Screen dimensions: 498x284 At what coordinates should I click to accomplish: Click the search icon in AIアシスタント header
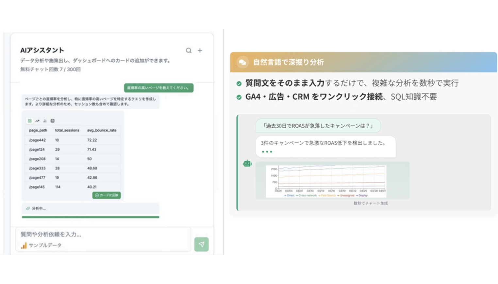pos(189,50)
